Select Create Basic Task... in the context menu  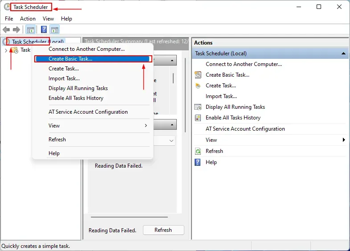coord(70,59)
